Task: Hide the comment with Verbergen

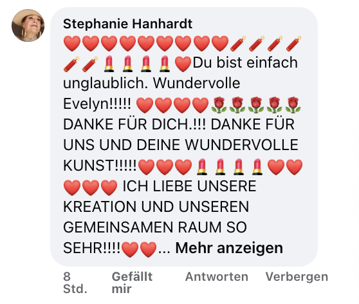Action: [x=297, y=276]
